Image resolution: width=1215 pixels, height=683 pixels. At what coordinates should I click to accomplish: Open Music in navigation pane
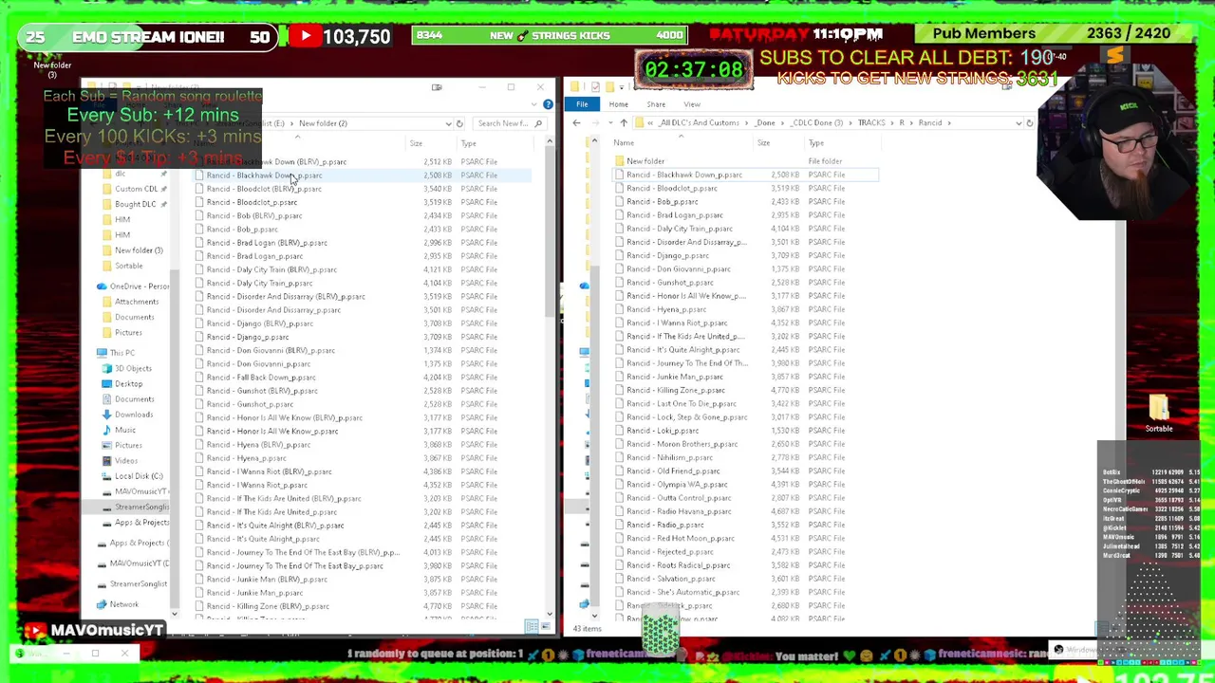[x=119, y=430]
